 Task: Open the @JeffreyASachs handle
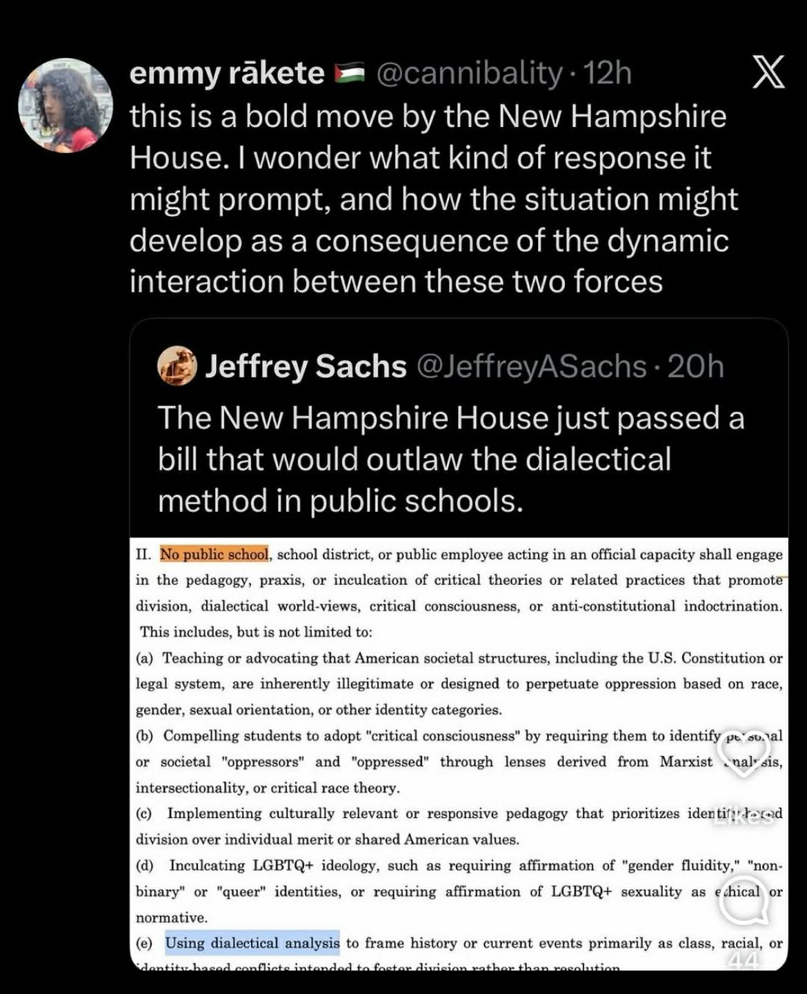click(x=532, y=366)
